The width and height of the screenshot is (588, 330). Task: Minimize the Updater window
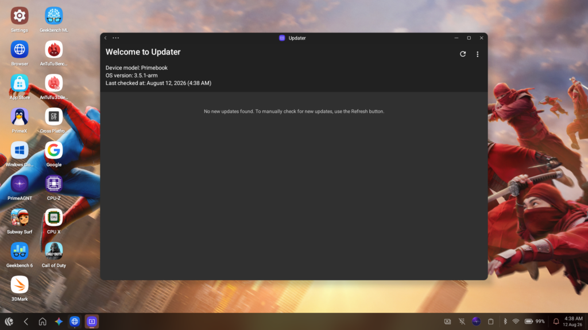click(x=457, y=38)
